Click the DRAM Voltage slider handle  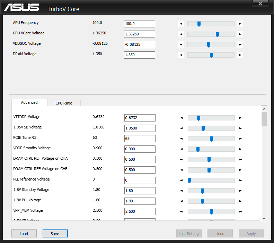[x=211, y=55]
